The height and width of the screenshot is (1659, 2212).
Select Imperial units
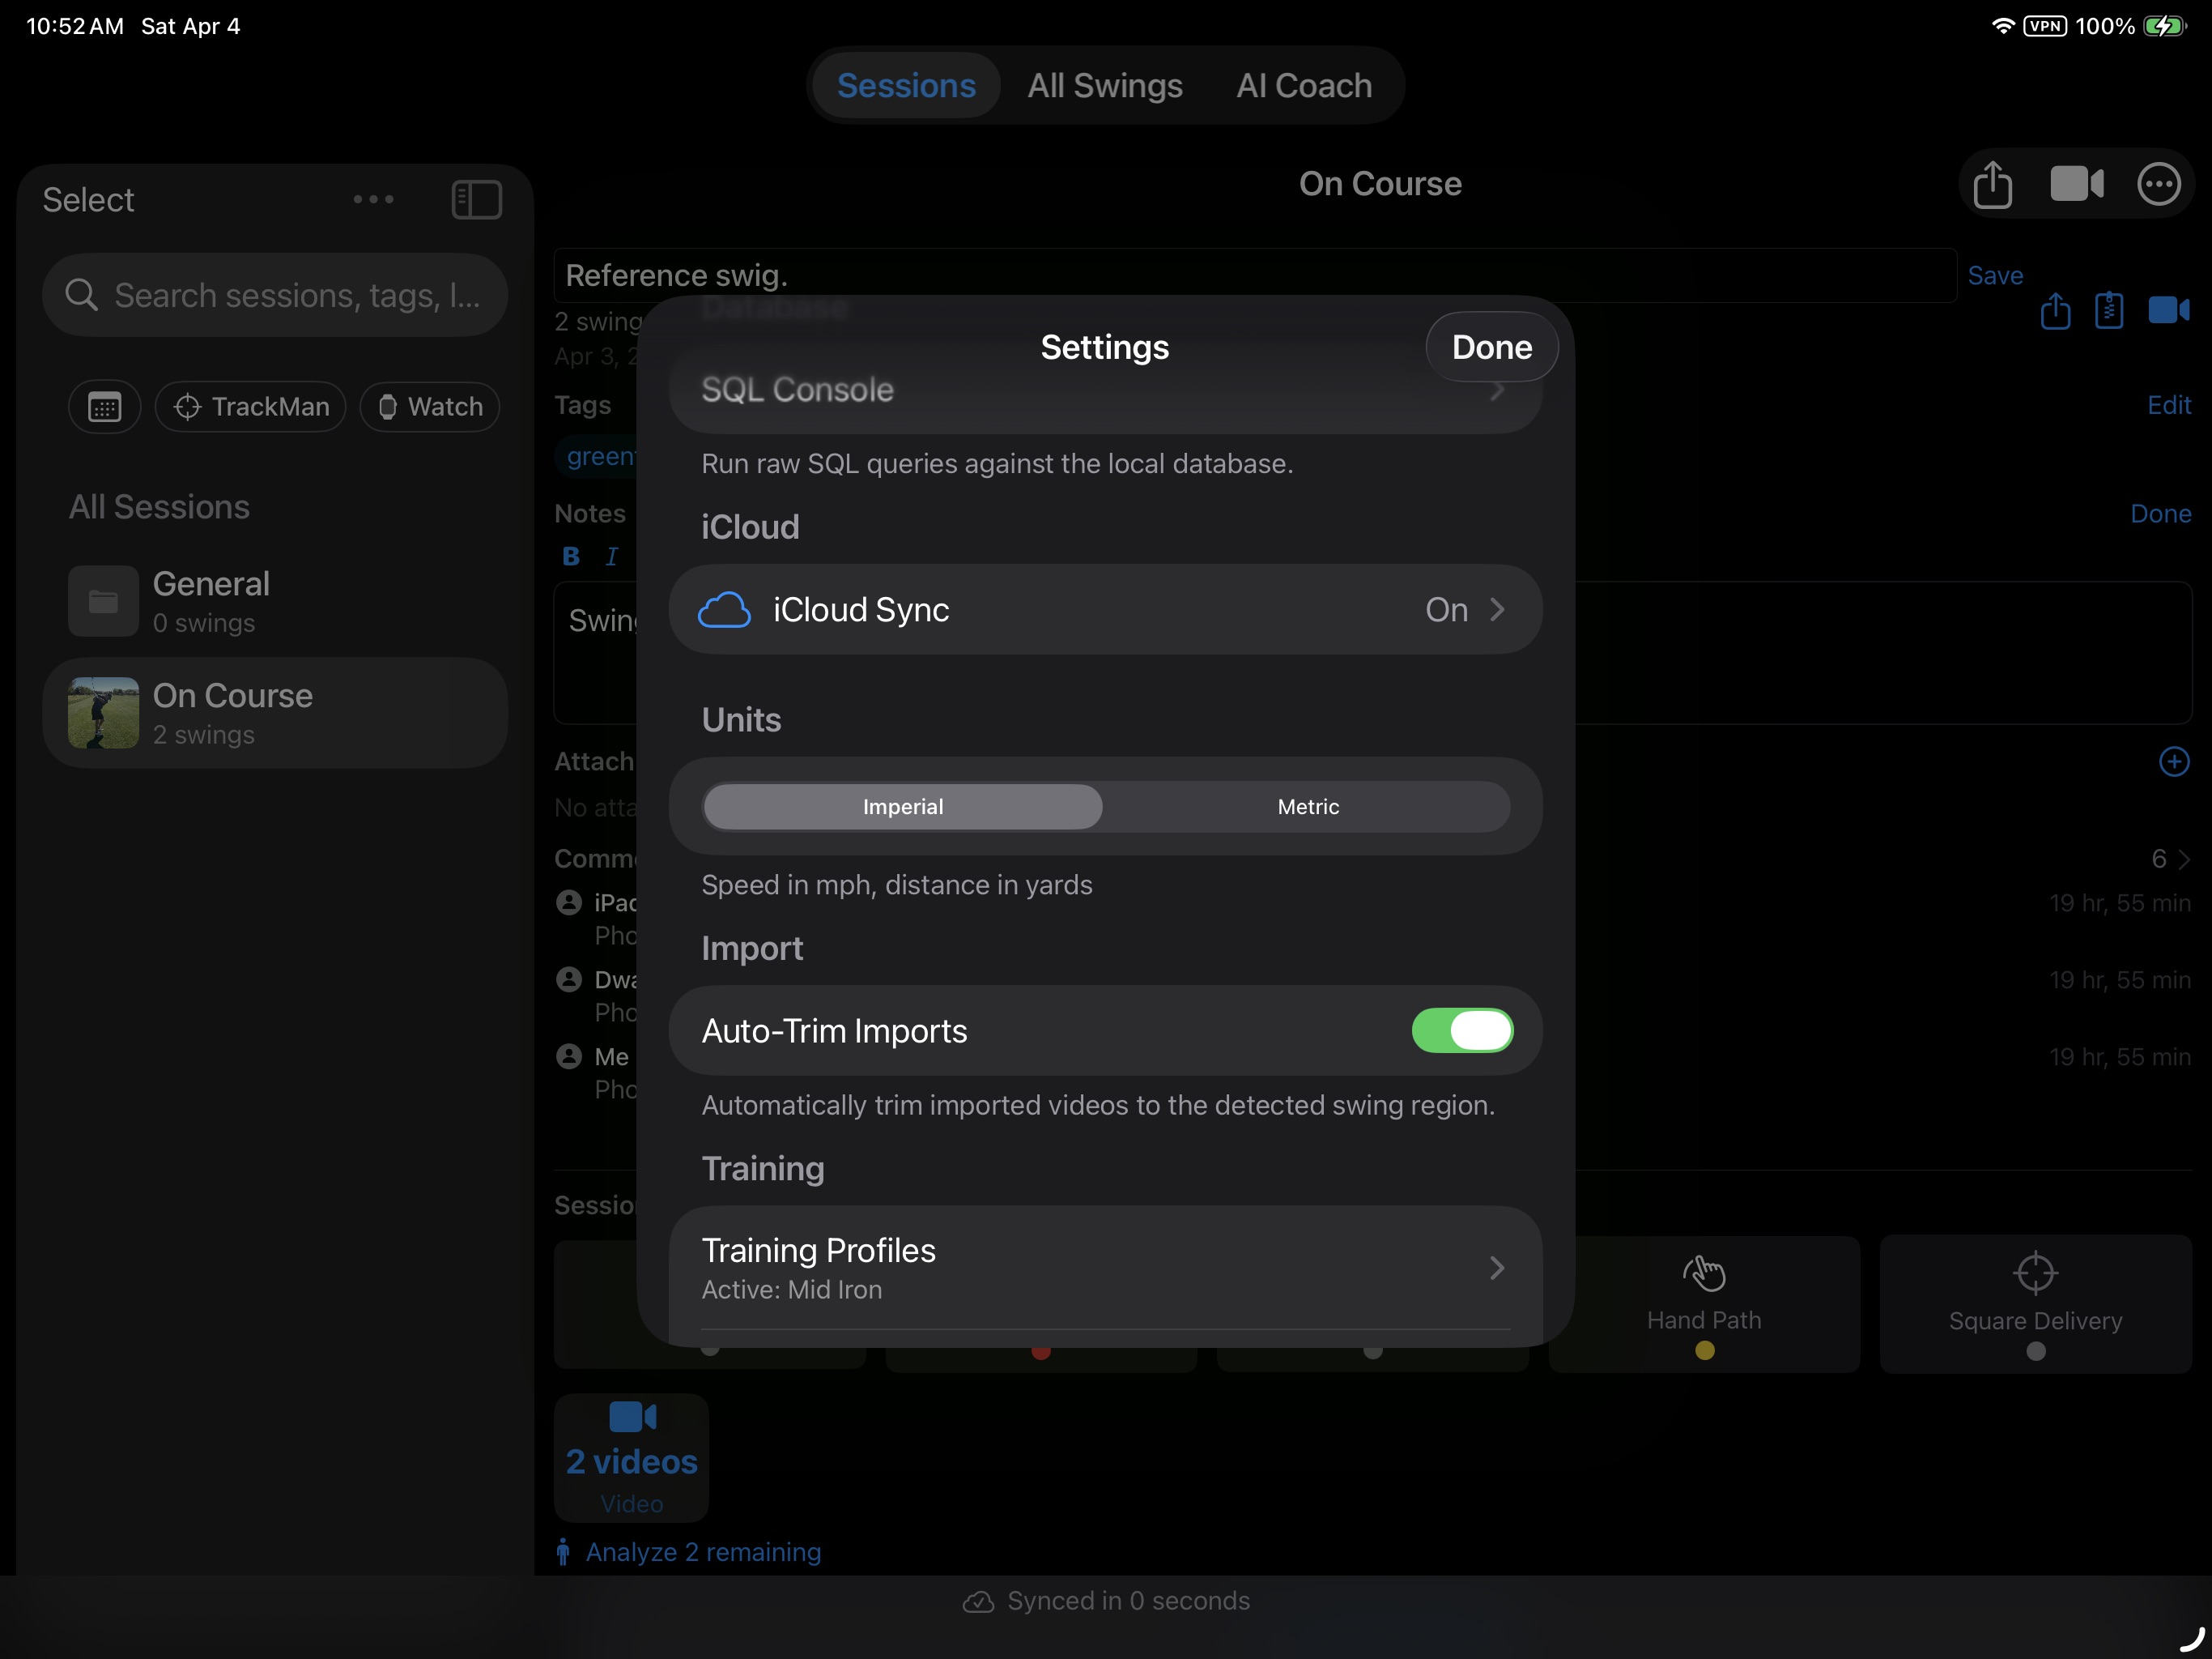pyautogui.click(x=903, y=807)
